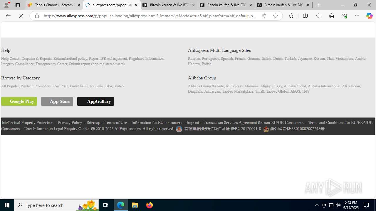
Task: Switch to German language site
Action: click(x=253, y=59)
